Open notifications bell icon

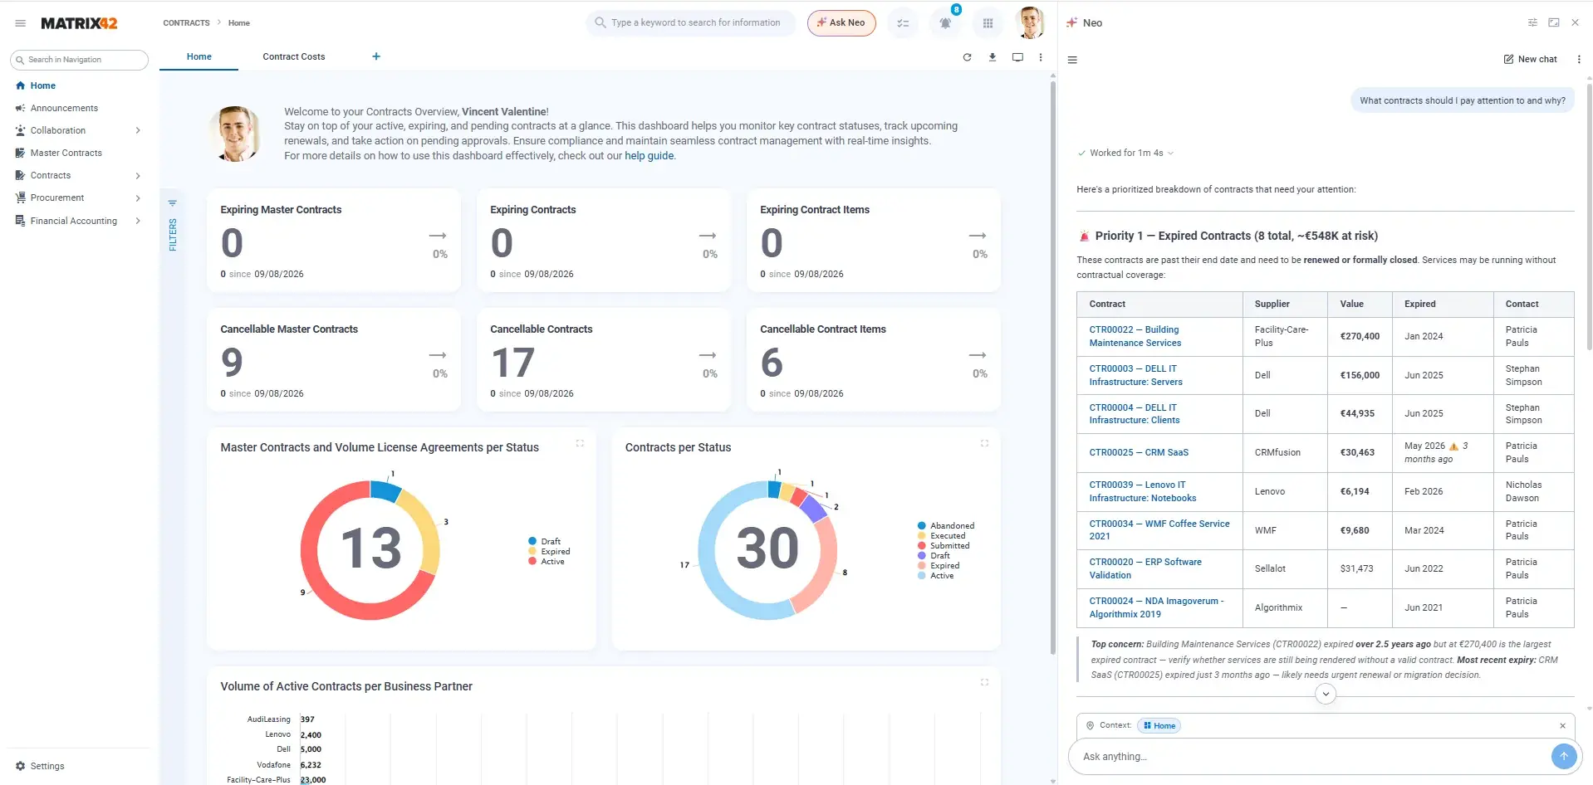(x=945, y=23)
